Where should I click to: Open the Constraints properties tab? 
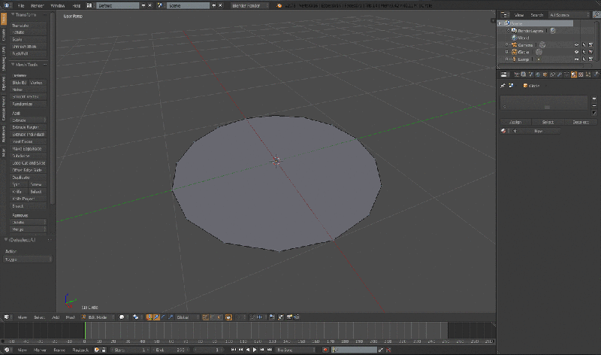tap(552, 74)
